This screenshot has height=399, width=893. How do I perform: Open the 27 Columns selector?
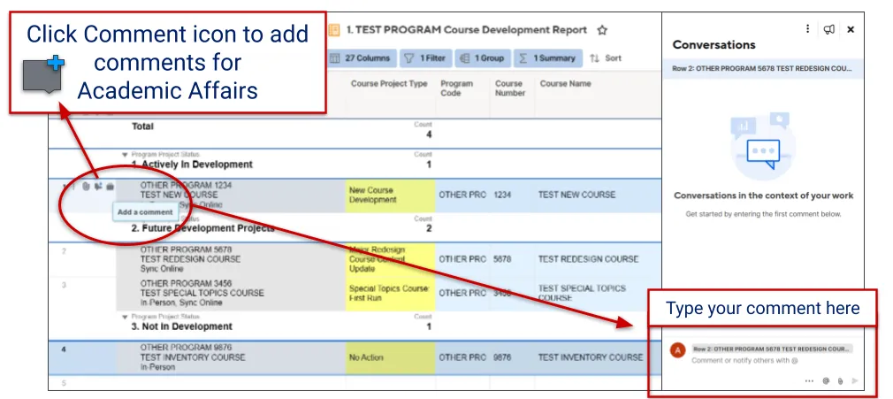coord(360,58)
